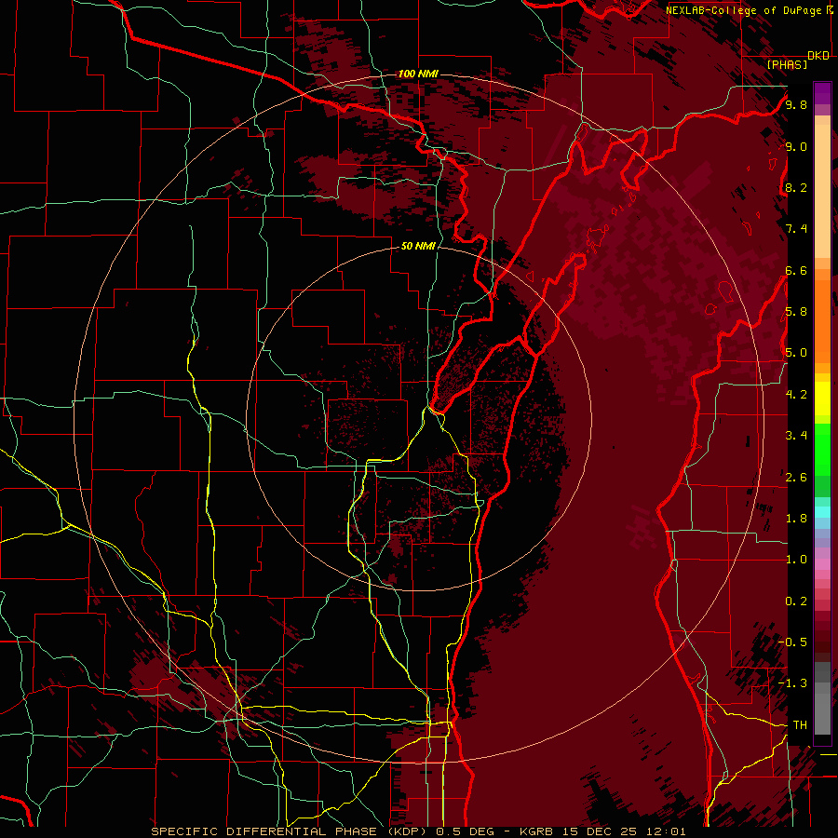Click the 5.0 scale value

tap(796, 353)
